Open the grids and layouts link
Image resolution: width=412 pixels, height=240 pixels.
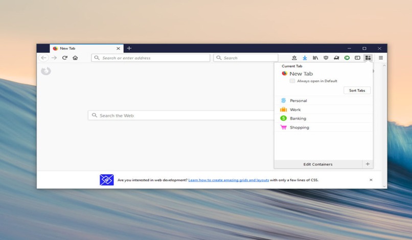[228, 180]
